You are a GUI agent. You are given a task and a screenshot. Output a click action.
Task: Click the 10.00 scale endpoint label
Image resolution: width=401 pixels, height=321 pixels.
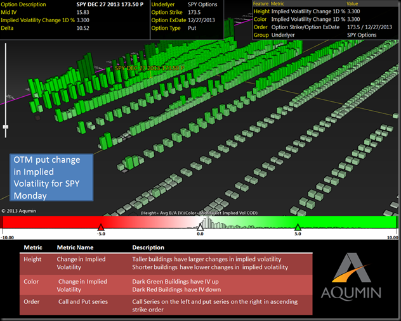[x=393, y=237]
